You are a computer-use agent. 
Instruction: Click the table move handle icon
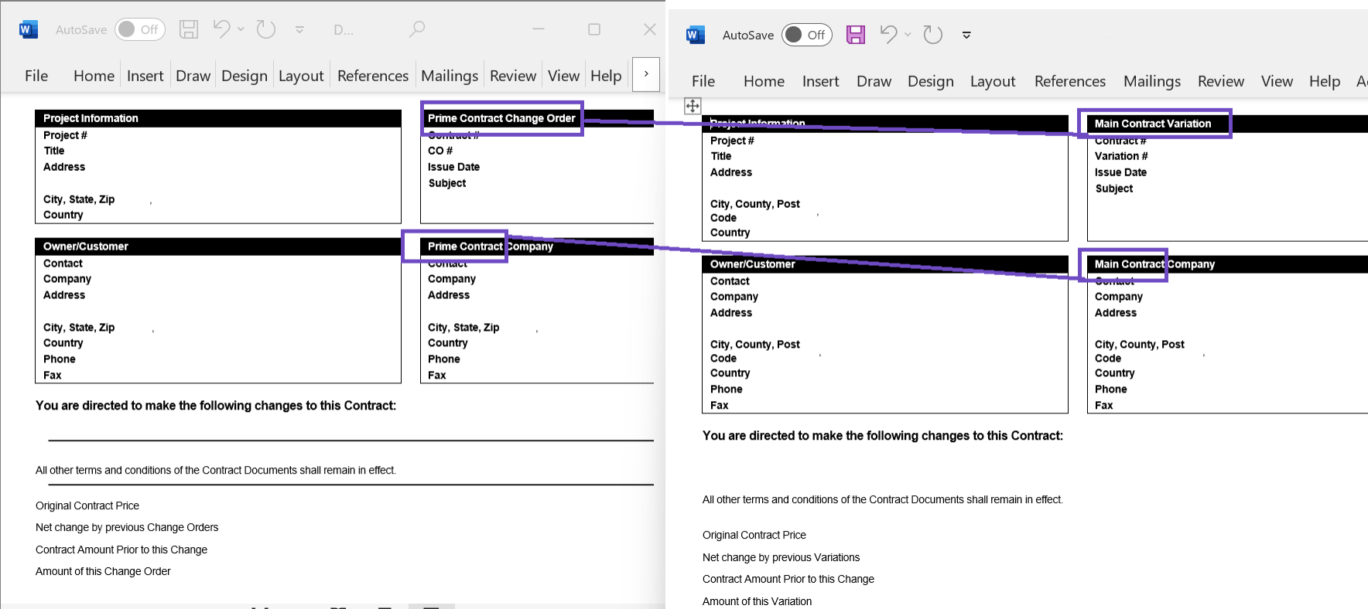[x=693, y=106]
